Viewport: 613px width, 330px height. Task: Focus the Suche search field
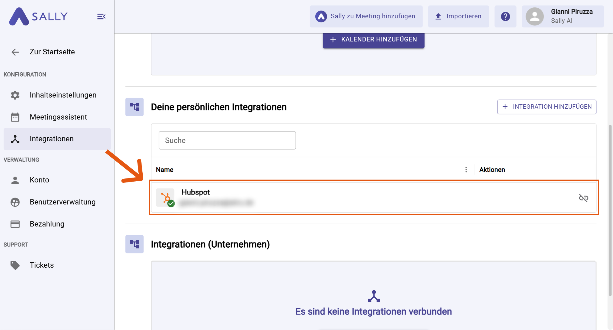227,140
